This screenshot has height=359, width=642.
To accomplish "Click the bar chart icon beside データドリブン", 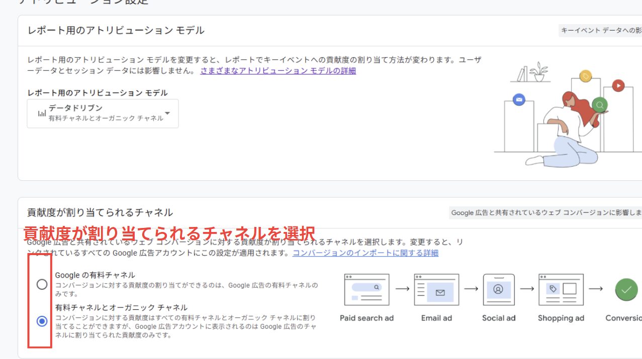I will pyautogui.click(x=42, y=113).
